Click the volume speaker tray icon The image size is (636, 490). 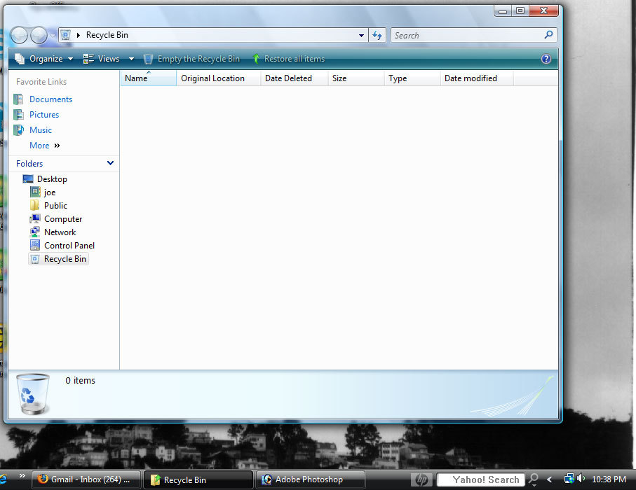(x=581, y=479)
